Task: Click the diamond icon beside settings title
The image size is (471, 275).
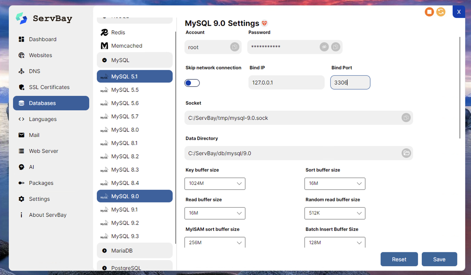Action: [265, 23]
